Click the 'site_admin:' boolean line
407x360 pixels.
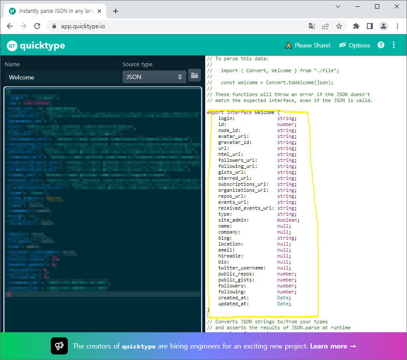(259, 220)
